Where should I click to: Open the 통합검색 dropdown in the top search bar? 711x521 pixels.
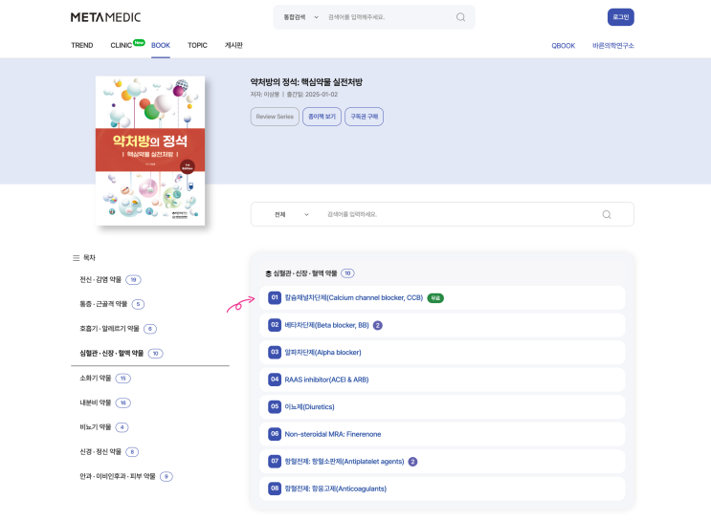click(x=301, y=17)
